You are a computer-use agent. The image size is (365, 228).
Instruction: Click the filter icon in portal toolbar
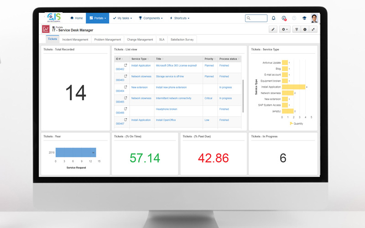[297, 29]
